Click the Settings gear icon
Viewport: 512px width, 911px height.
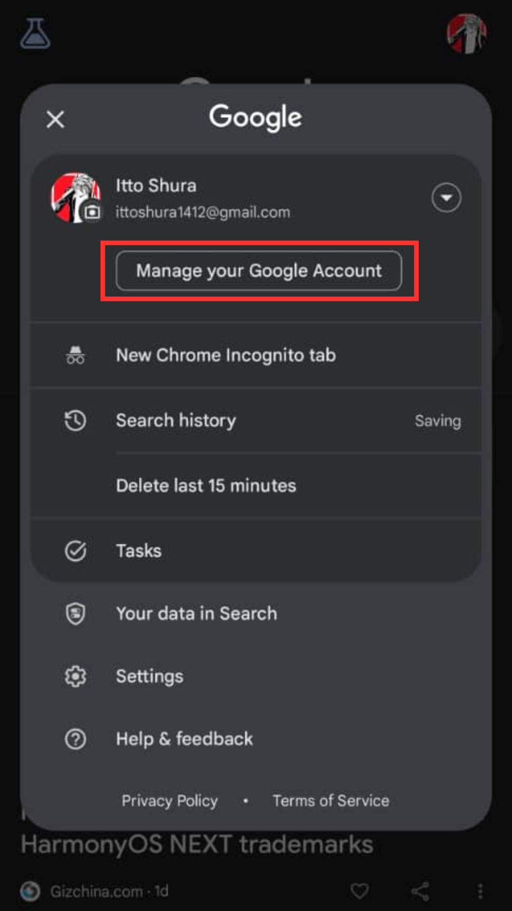(75, 676)
